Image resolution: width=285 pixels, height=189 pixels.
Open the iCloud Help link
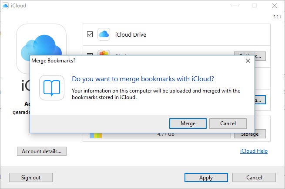[254, 151]
